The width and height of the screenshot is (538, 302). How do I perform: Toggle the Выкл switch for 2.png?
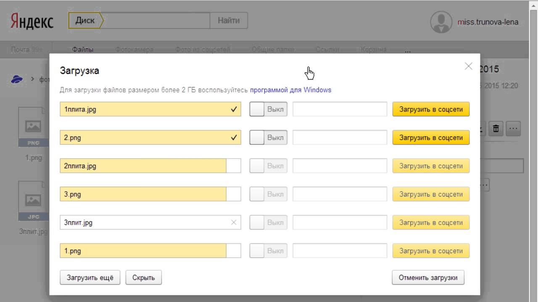click(x=268, y=138)
